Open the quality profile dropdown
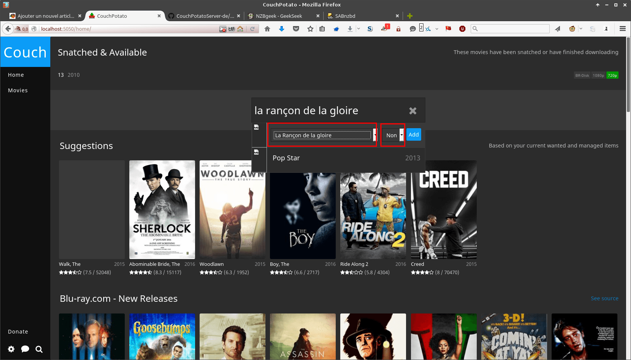Viewport: 631px width, 360px height. (x=402, y=135)
